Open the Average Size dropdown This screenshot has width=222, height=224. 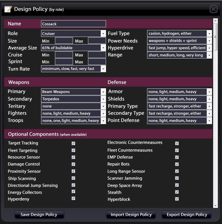click(x=74, y=48)
